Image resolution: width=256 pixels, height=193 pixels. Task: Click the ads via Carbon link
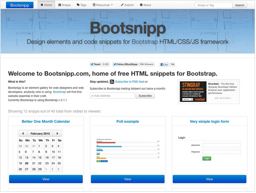tap(223, 98)
